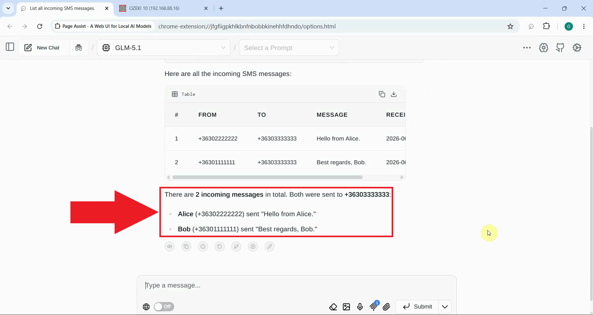593x315 pixels.
Task: Open the model settings icon beside GitHub
Action: point(544,48)
